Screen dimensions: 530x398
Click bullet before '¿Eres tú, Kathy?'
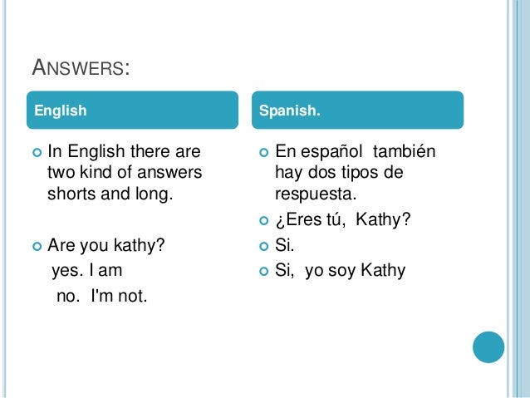tap(263, 221)
